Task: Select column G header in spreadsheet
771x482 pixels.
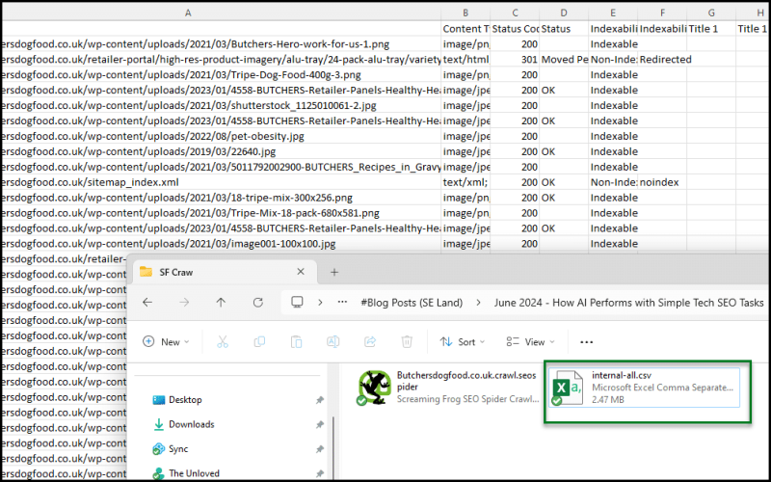Action: (x=711, y=13)
